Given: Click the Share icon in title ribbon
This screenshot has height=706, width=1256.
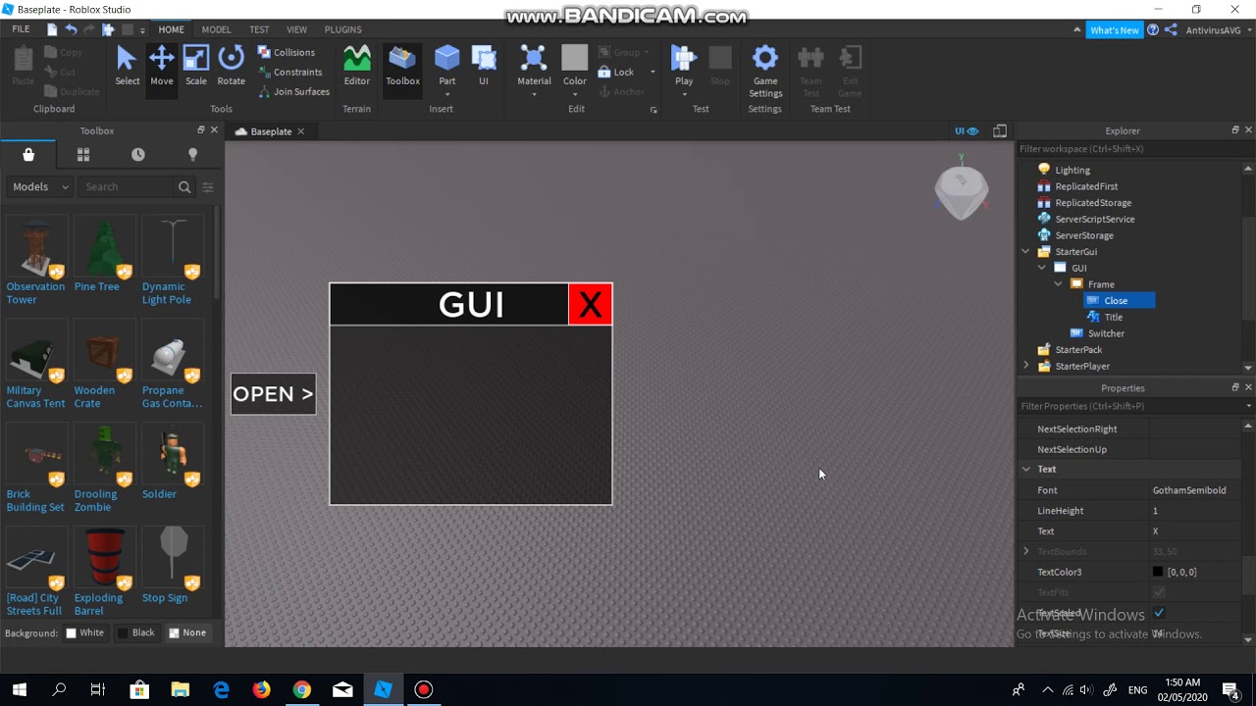Looking at the screenshot, I should point(1170,30).
